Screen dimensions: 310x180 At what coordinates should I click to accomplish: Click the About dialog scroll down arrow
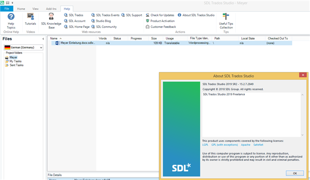(x=302, y=135)
